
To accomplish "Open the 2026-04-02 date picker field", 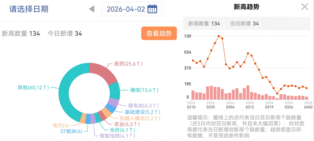I will tap(132, 9).
